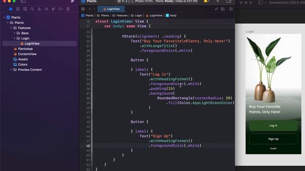Open the Breakpoint navigator
305x171 pixels.
pos(61,9)
